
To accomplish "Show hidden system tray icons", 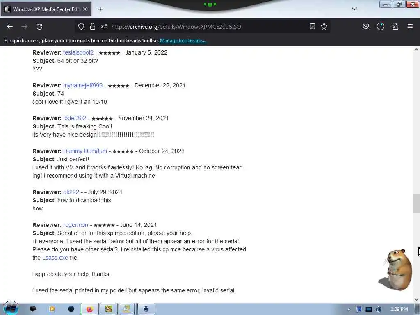I will (x=349, y=309).
